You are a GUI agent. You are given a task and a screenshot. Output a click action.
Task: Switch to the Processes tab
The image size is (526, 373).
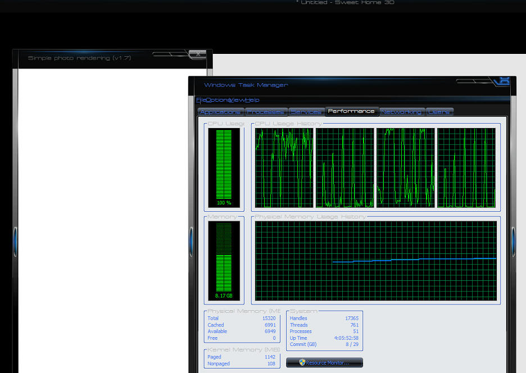(266, 112)
